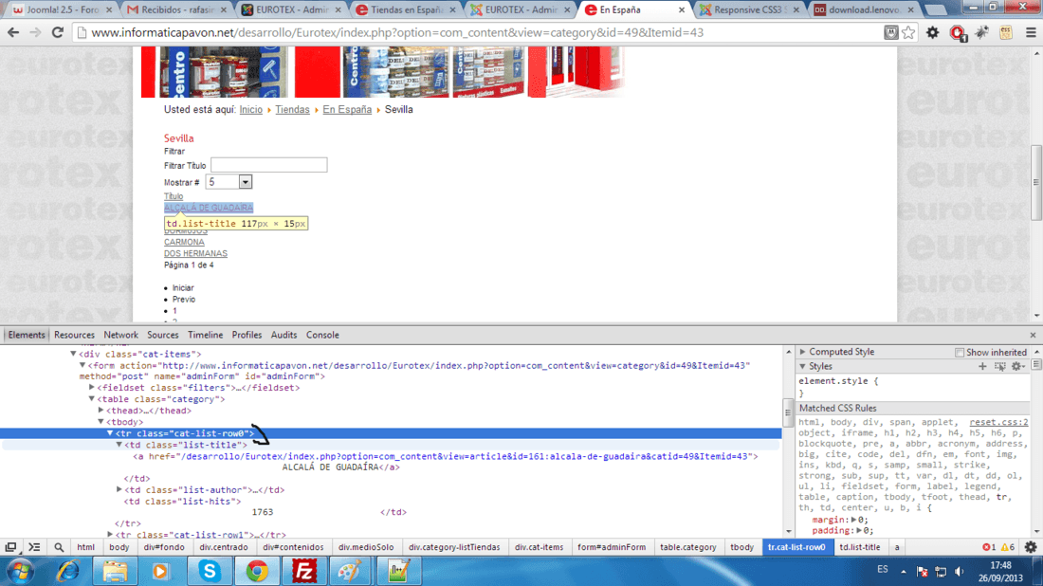Open the DOS HERMANAS article link
Viewport: 1043px width, 586px height.
click(195, 253)
